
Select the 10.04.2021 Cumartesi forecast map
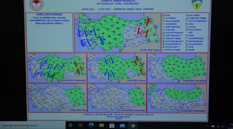(57, 68)
